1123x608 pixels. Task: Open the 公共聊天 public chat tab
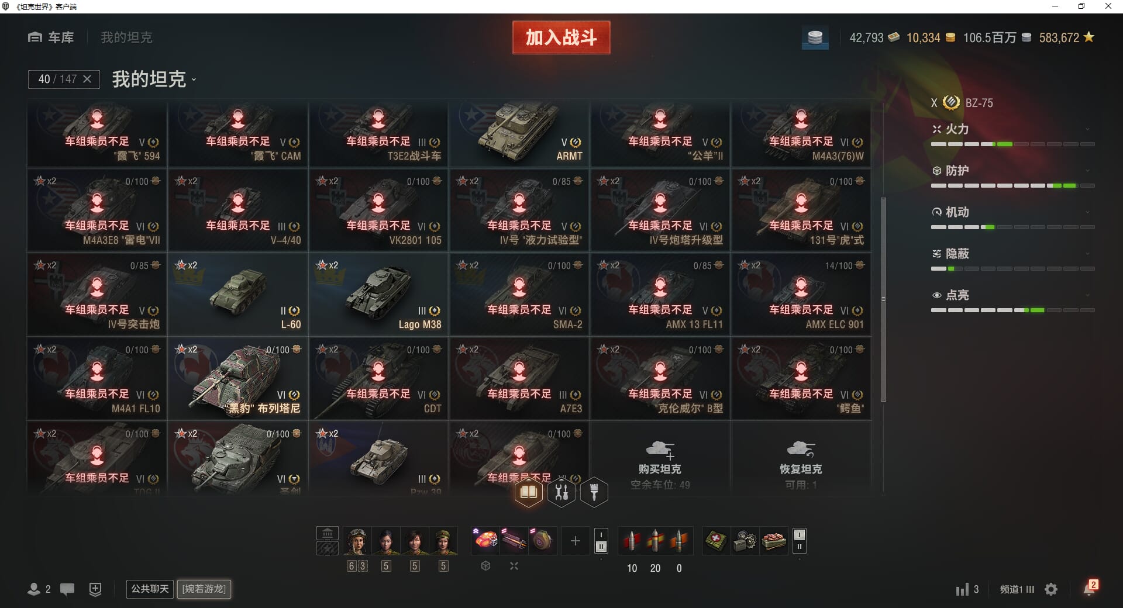[x=150, y=589]
